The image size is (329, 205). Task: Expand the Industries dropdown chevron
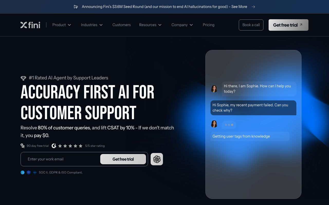pyautogui.click(x=101, y=25)
